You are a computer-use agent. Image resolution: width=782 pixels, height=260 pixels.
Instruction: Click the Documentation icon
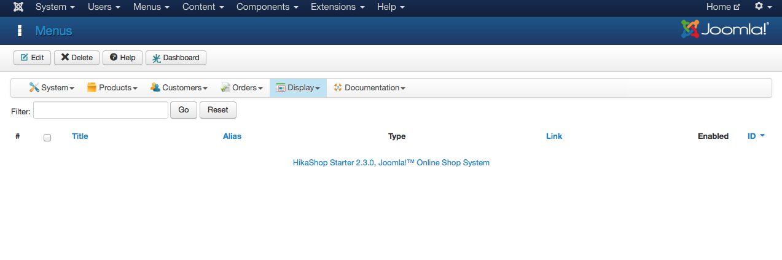coord(337,88)
